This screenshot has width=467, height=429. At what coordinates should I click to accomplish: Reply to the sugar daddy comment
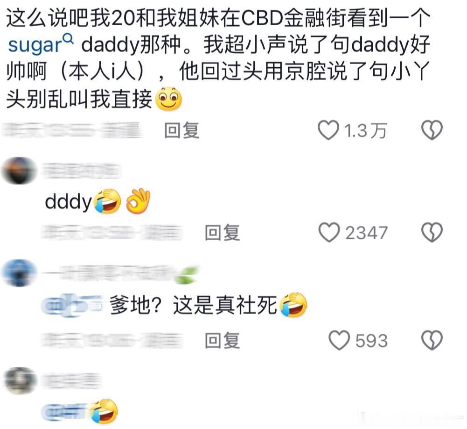pyautogui.click(x=181, y=130)
